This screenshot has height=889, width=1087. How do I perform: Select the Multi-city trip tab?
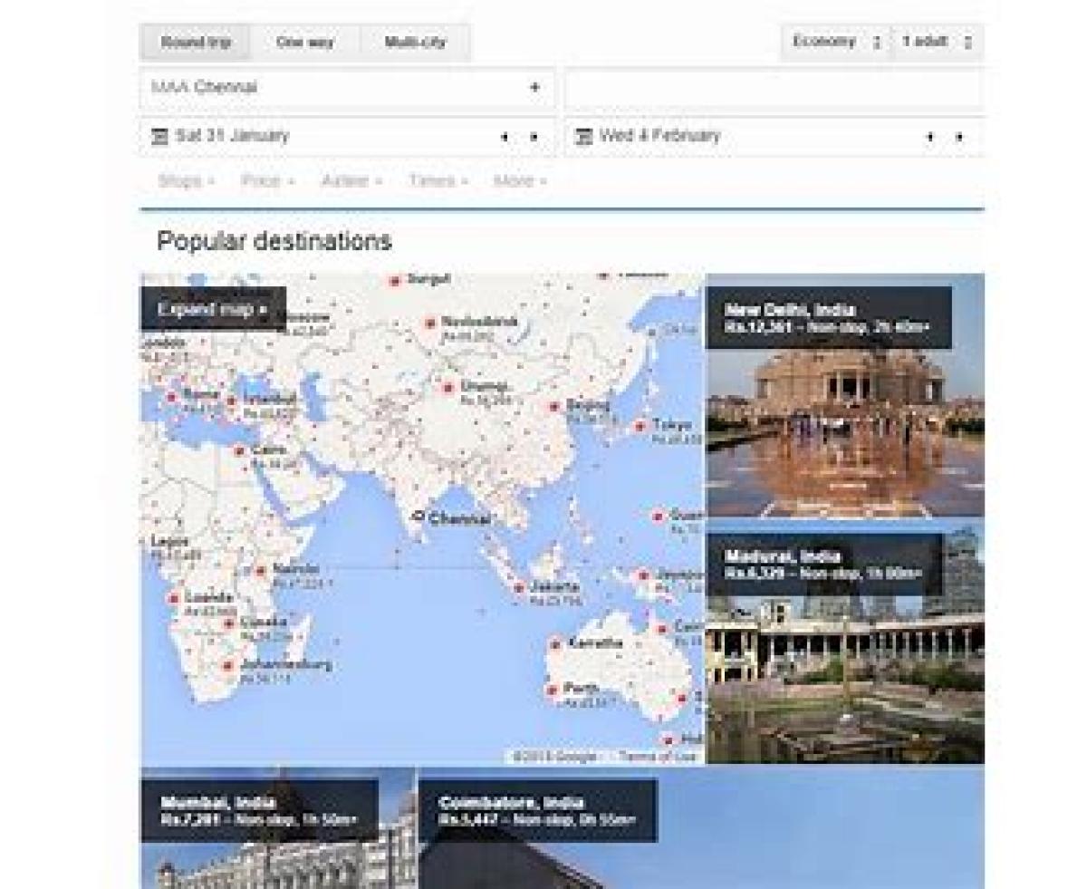click(415, 43)
